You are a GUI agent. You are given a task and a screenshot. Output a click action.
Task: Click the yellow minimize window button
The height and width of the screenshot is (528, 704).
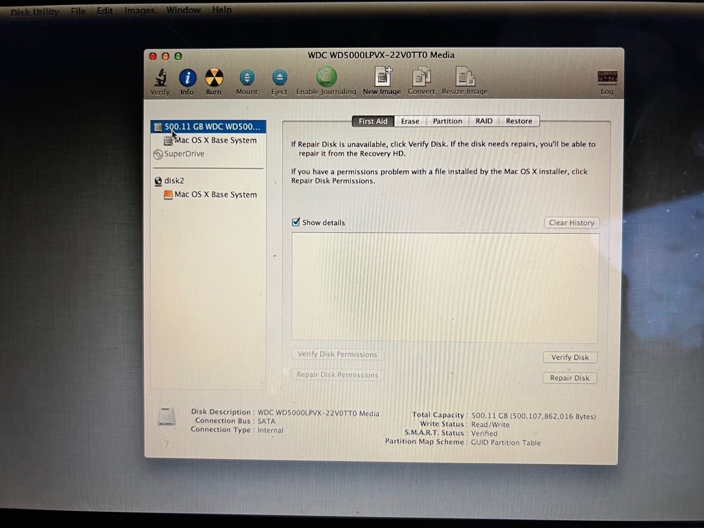point(166,57)
